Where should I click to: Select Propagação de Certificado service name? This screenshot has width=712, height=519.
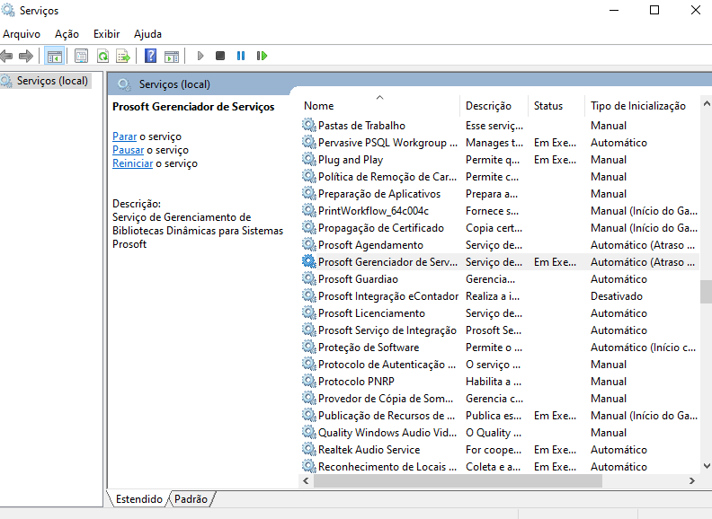tap(381, 228)
